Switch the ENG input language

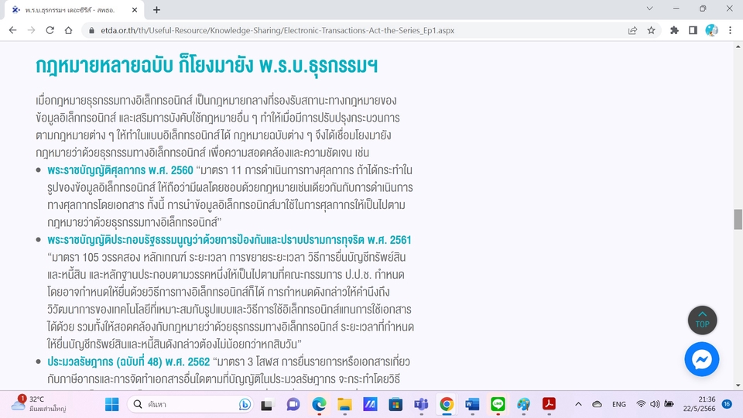(x=619, y=404)
